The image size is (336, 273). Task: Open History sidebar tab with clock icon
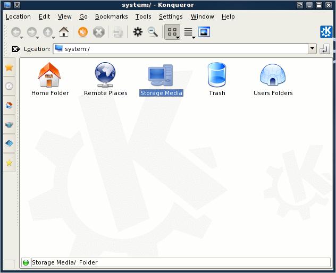9,86
